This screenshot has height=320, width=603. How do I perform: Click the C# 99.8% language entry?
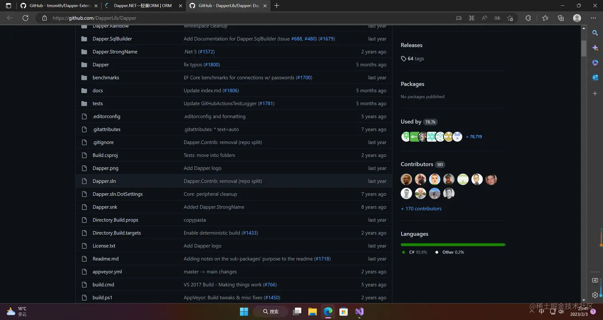point(415,252)
